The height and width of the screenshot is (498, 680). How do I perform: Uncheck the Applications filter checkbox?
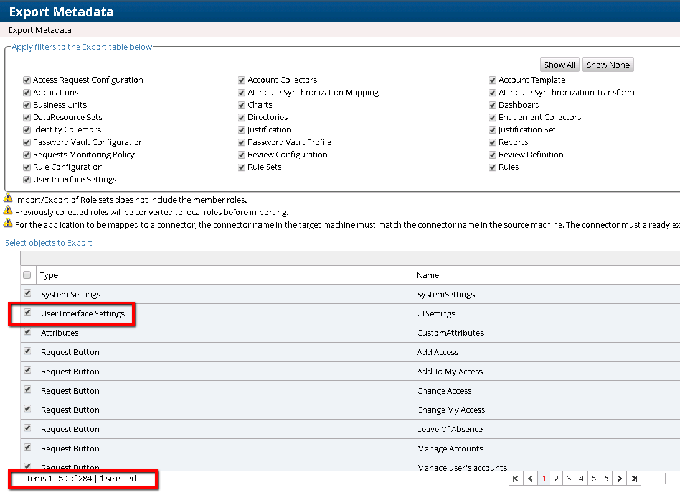[27, 93]
